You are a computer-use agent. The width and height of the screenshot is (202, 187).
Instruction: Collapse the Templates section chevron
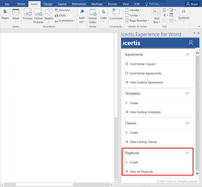(x=187, y=93)
